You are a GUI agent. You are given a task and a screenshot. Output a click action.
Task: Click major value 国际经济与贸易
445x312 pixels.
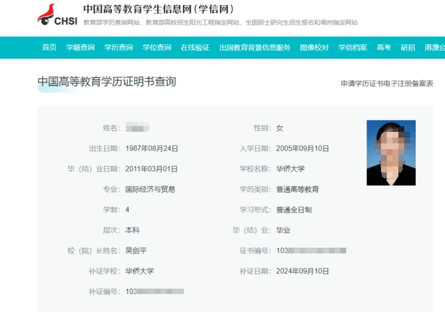(x=150, y=189)
